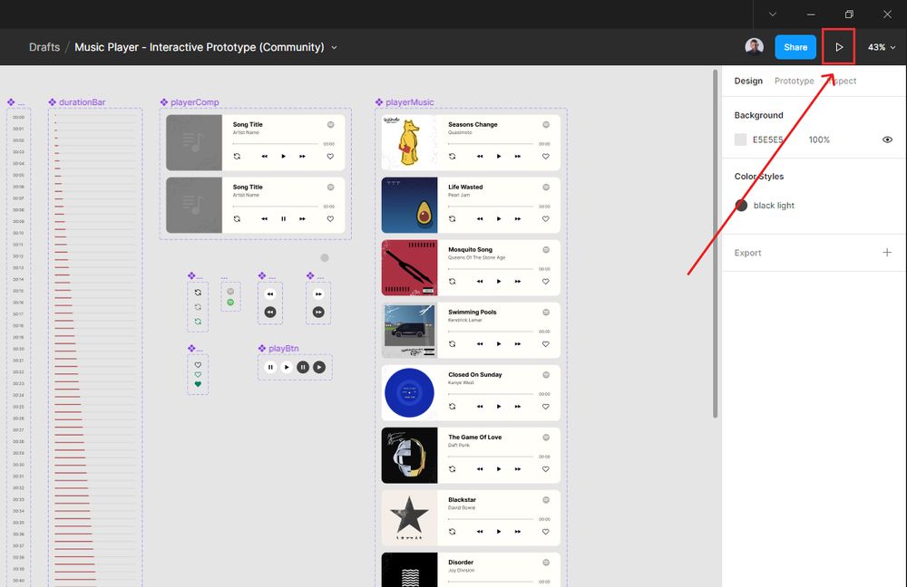Open the zoom level 43% dropdown

click(879, 46)
